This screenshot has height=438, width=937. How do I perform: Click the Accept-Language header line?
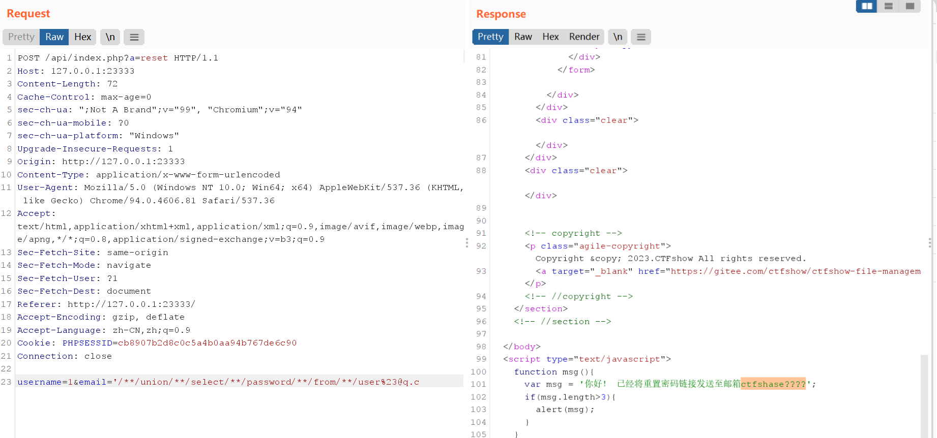point(104,330)
